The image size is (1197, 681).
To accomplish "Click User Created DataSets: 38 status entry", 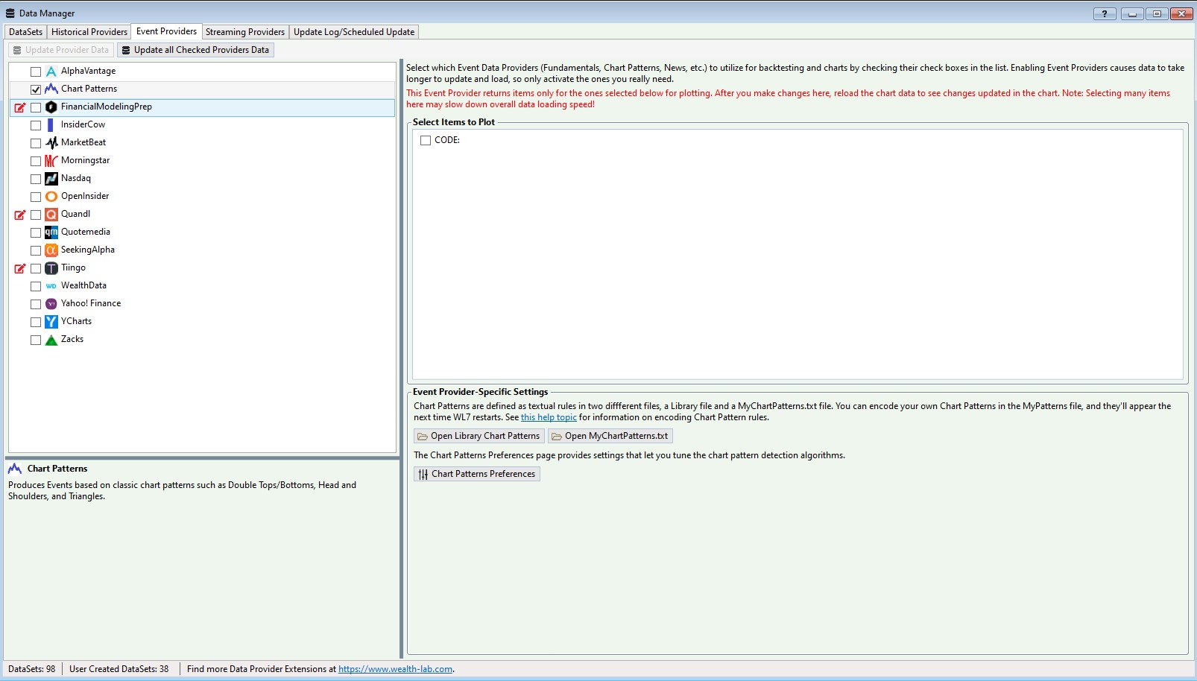I will click(119, 669).
